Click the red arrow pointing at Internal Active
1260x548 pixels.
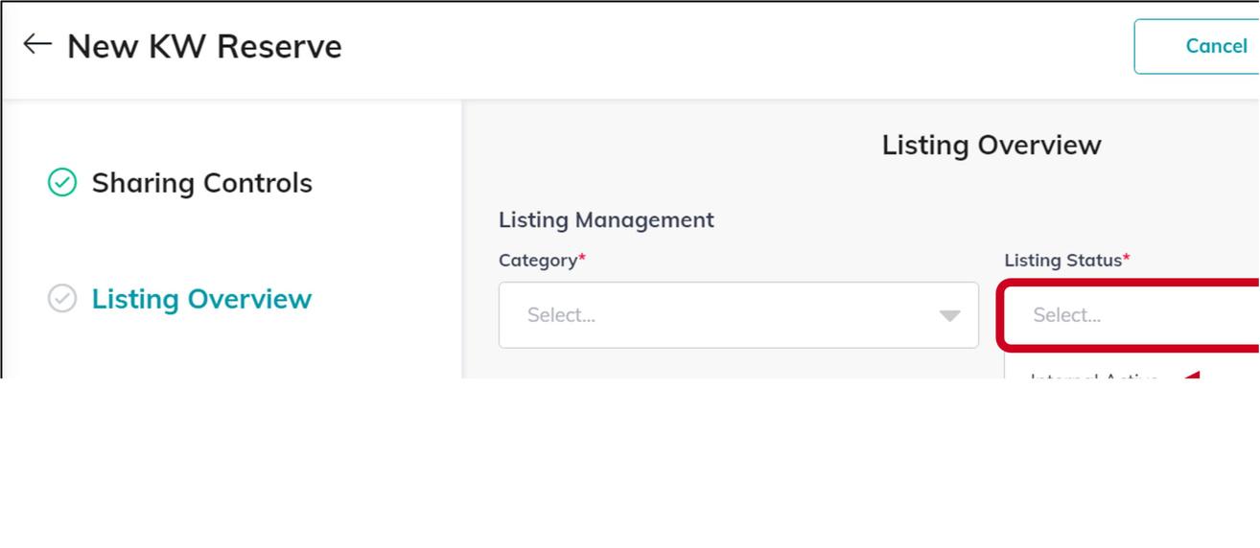tap(1192, 375)
